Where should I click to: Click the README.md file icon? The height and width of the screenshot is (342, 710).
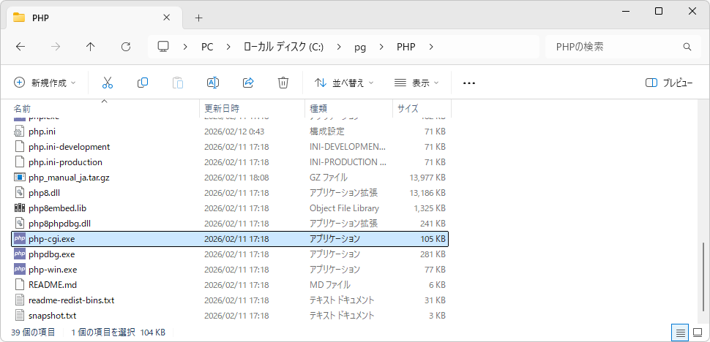tap(19, 284)
